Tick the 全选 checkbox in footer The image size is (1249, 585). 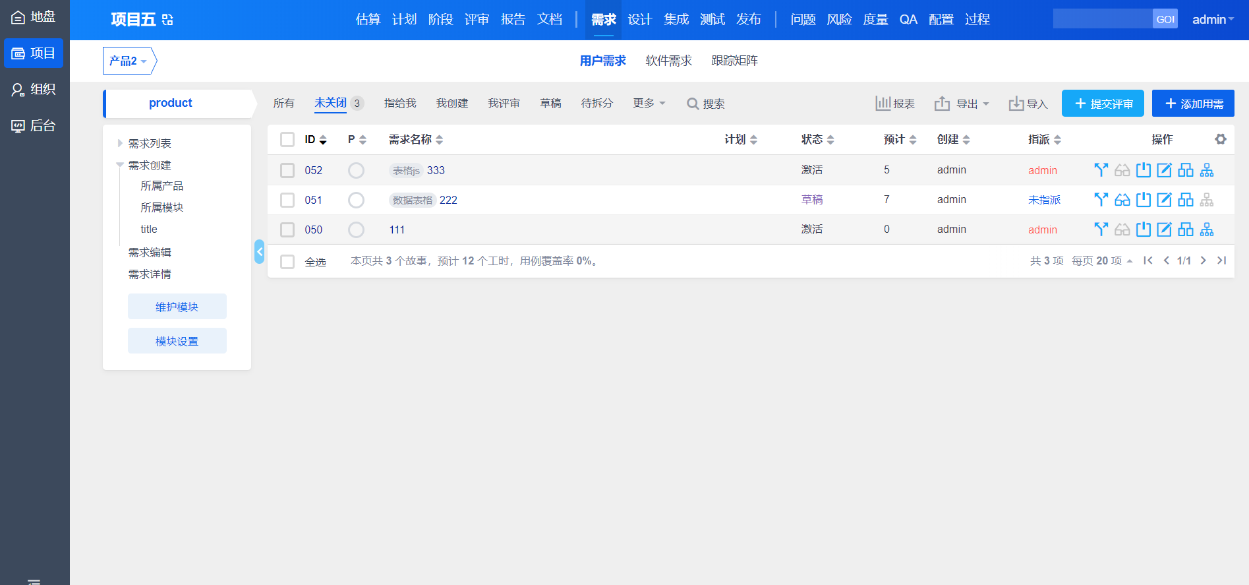(x=287, y=262)
